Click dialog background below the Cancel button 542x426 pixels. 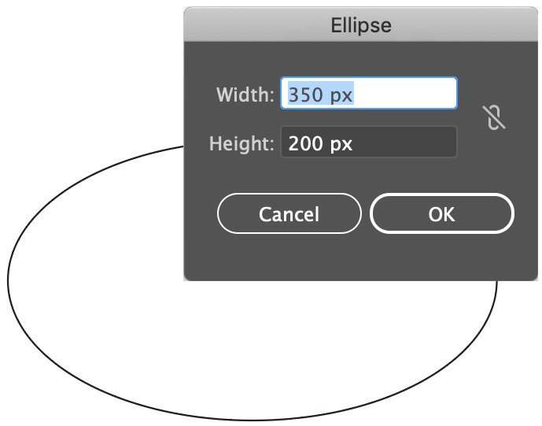point(289,256)
